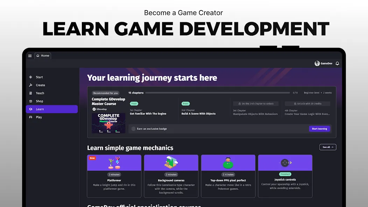Click the Finished badge on Joystick controls
The height and width of the screenshot is (207, 368).
pyautogui.click(x=285, y=174)
